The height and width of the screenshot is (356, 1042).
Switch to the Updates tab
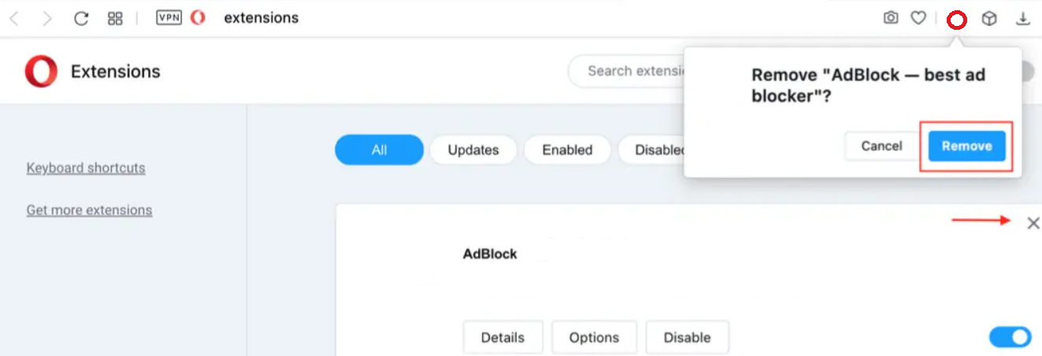pos(473,150)
